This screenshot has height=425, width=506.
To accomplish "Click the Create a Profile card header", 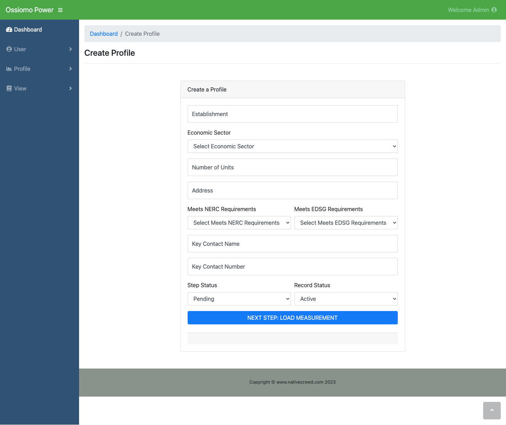I will (x=293, y=89).
